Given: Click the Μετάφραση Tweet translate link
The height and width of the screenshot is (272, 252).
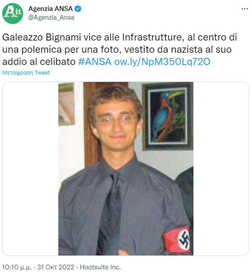Looking at the screenshot, I should click(26, 72).
